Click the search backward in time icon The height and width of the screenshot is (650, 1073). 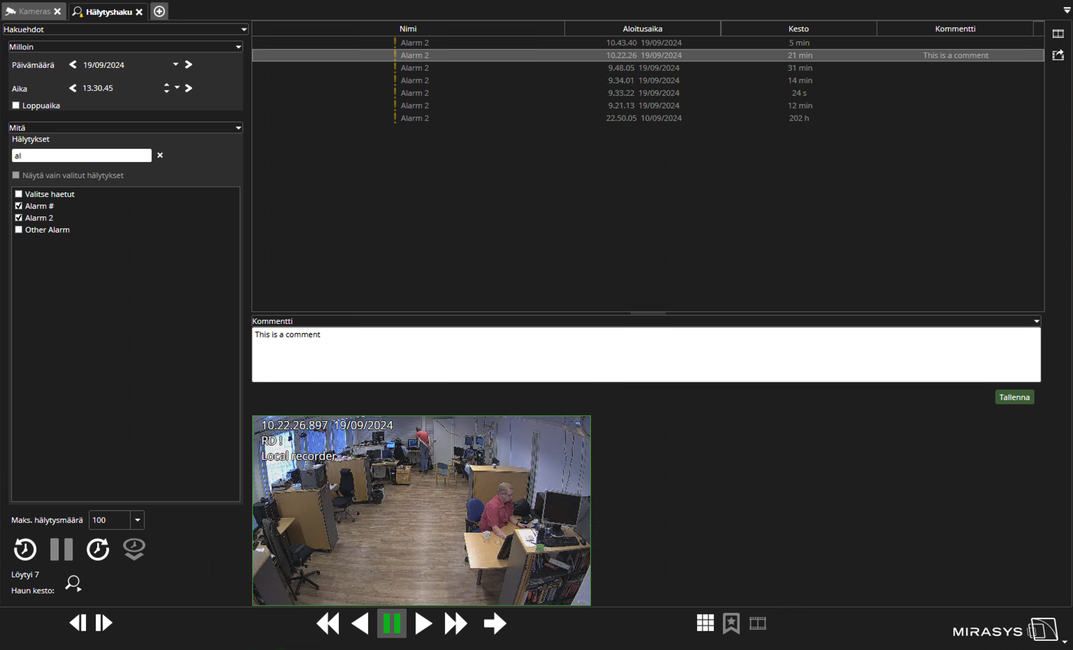click(25, 549)
